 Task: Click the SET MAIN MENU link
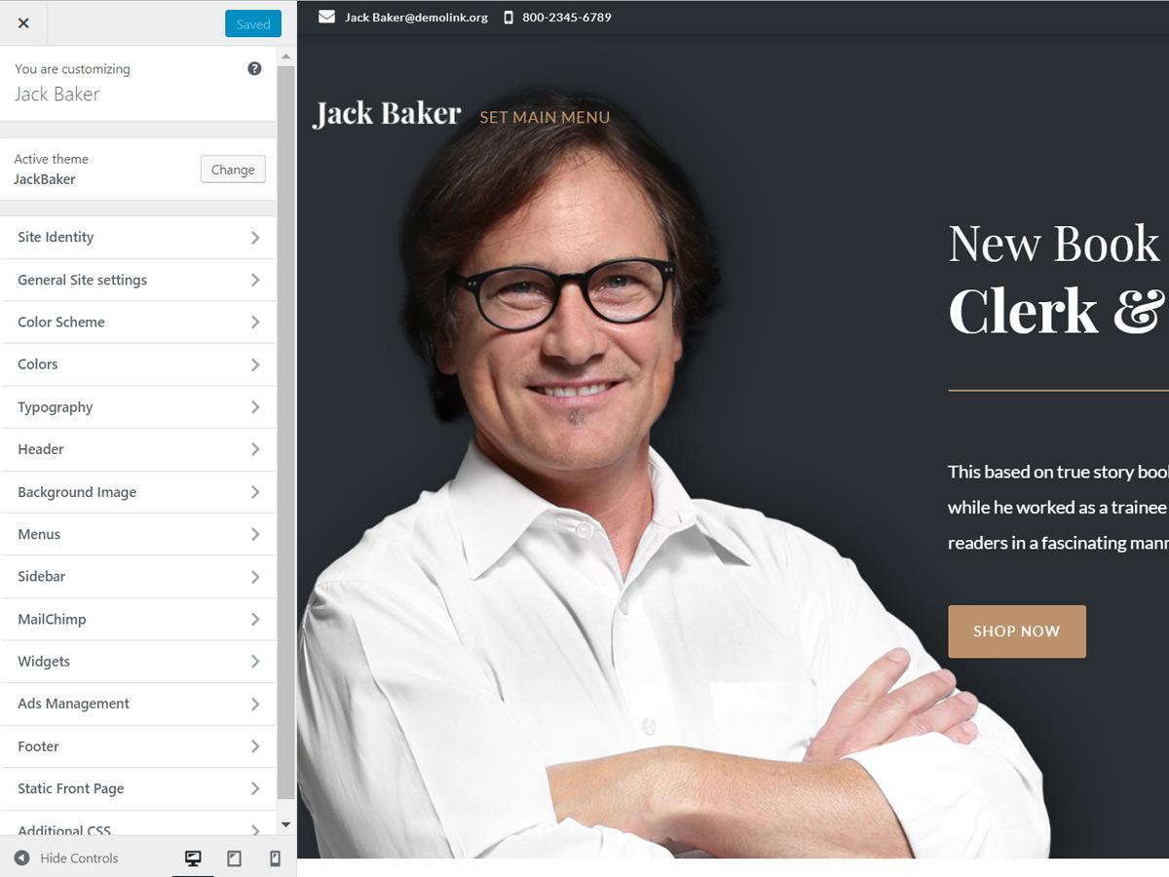pyautogui.click(x=545, y=117)
